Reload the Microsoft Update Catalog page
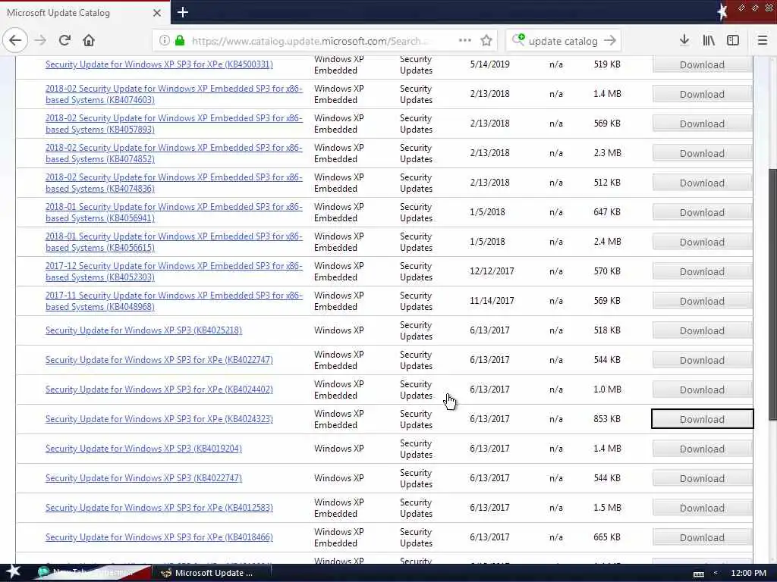This screenshot has width=777, height=582. click(64, 41)
